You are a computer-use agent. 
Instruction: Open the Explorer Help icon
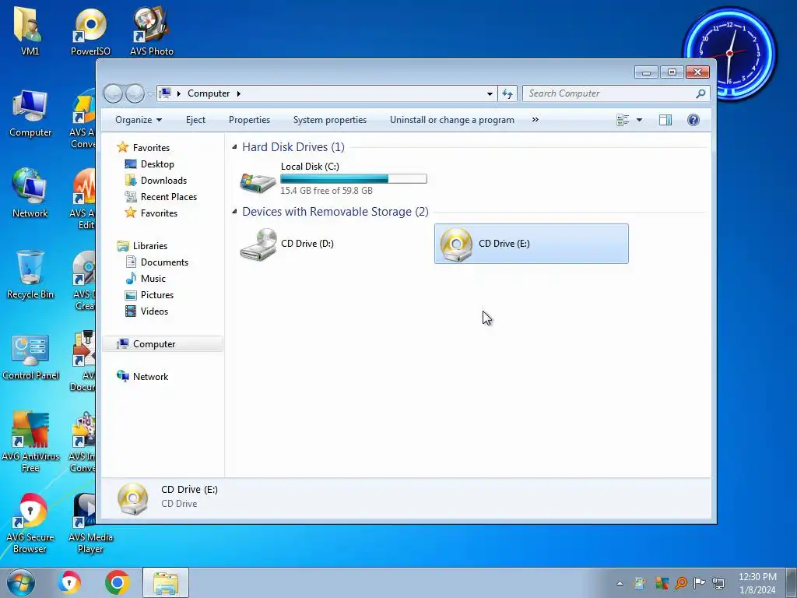693,120
